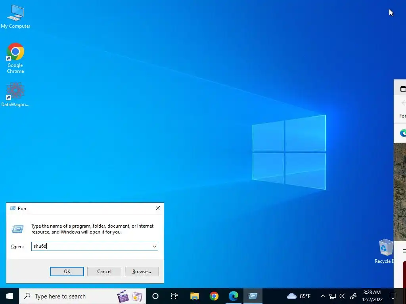Open File Explorer from the taskbar
Viewport: 406px width, 304px height.
194,296
